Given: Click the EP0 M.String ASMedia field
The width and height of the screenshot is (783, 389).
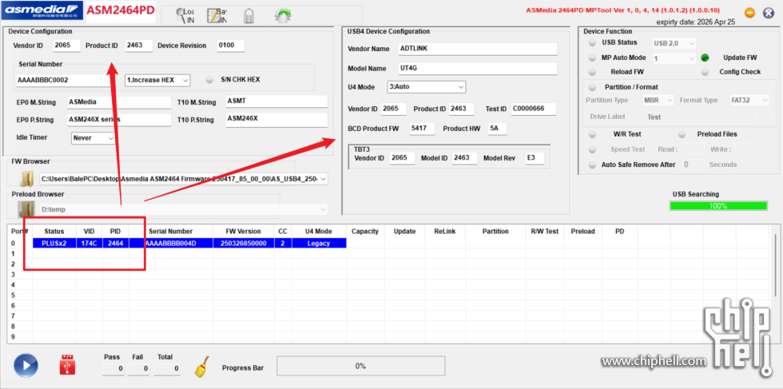Looking at the screenshot, I should [x=119, y=102].
